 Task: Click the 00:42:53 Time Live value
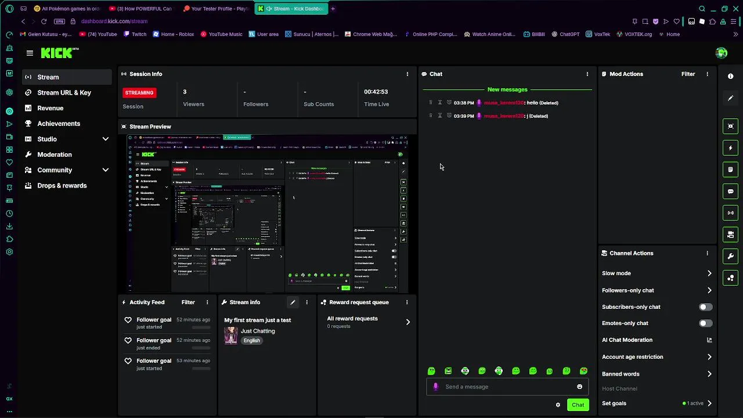click(376, 92)
